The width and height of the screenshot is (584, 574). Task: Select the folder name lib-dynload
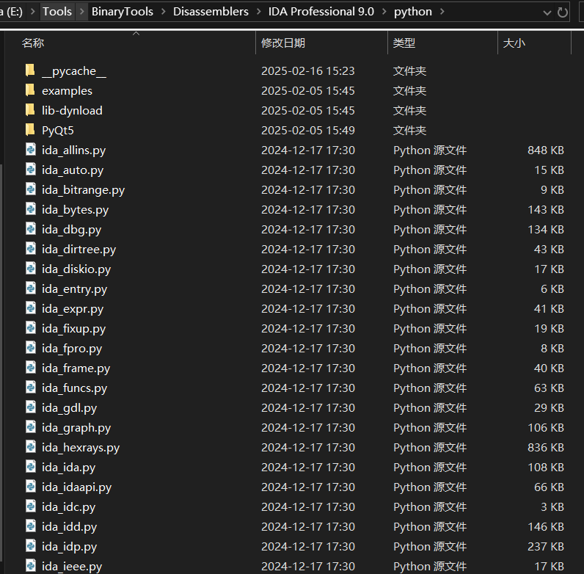72,111
